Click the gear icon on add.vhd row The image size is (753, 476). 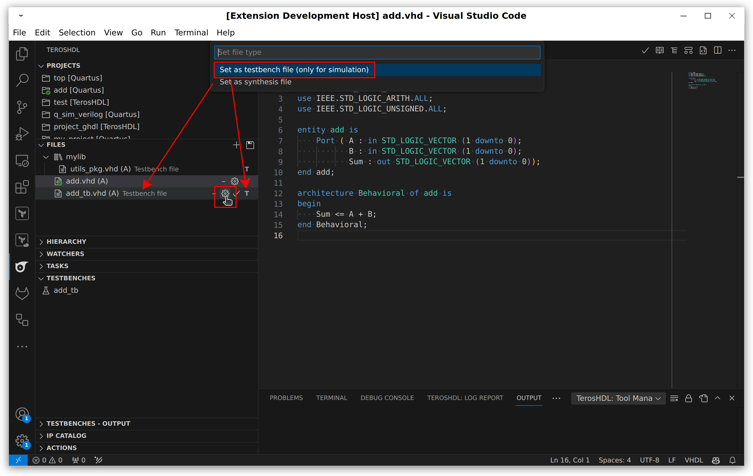pyautogui.click(x=234, y=181)
